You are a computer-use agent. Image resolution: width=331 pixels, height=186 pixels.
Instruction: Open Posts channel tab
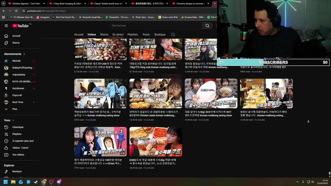(x=146, y=35)
